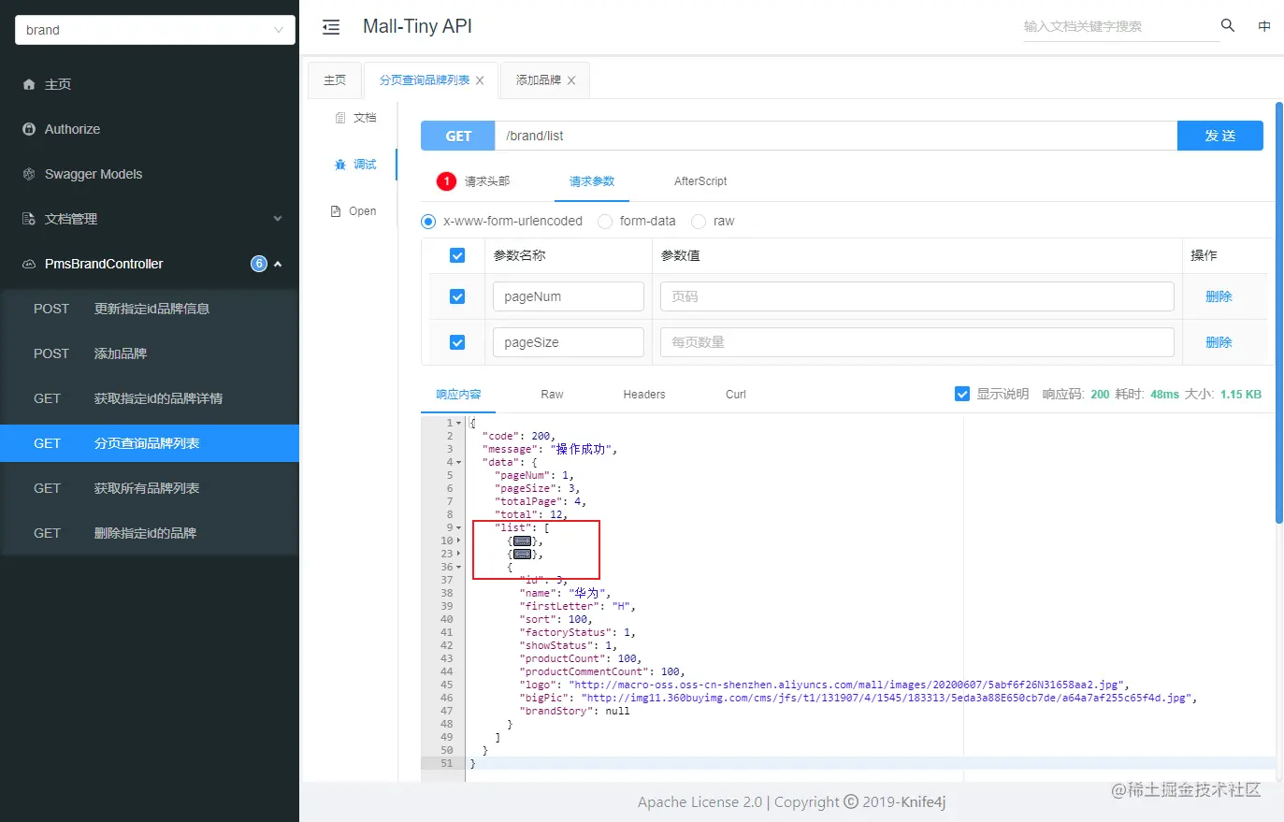Viewport: 1284px width, 822px height.
Task: Select GET 分页查询品牌列表 endpoint
Action: tap(150, 443)
